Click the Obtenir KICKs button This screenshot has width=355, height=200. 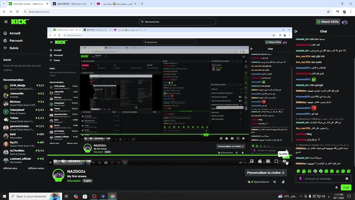tap(328, 22)
